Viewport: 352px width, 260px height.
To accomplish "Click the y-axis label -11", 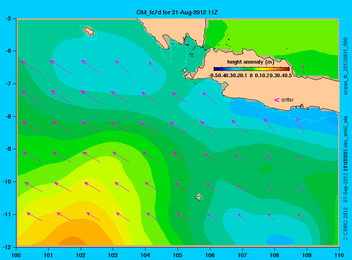I will coord(7,214).
